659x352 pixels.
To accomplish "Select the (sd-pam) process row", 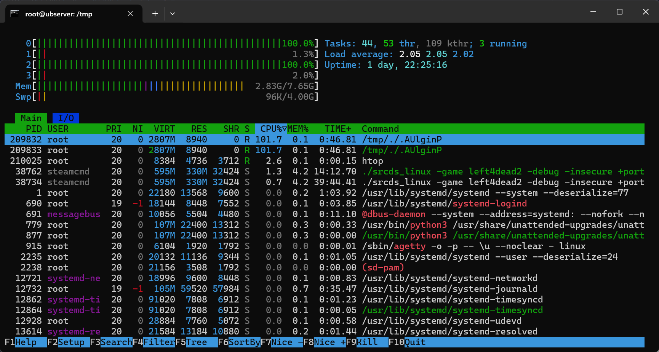I will pos(325,267).
